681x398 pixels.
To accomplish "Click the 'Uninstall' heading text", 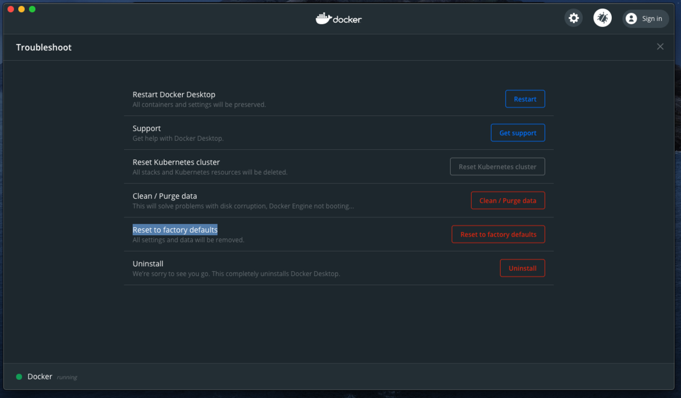I will (x=148, y=263).
